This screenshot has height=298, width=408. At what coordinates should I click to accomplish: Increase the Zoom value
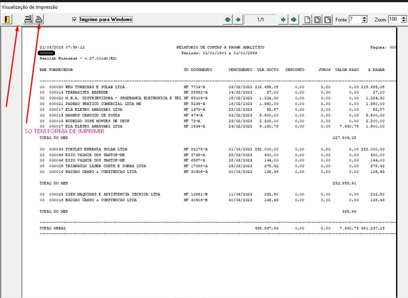(x=404, y=17)
